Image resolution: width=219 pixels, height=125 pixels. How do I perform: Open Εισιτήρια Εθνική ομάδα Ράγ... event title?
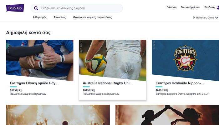coord(34,83)
